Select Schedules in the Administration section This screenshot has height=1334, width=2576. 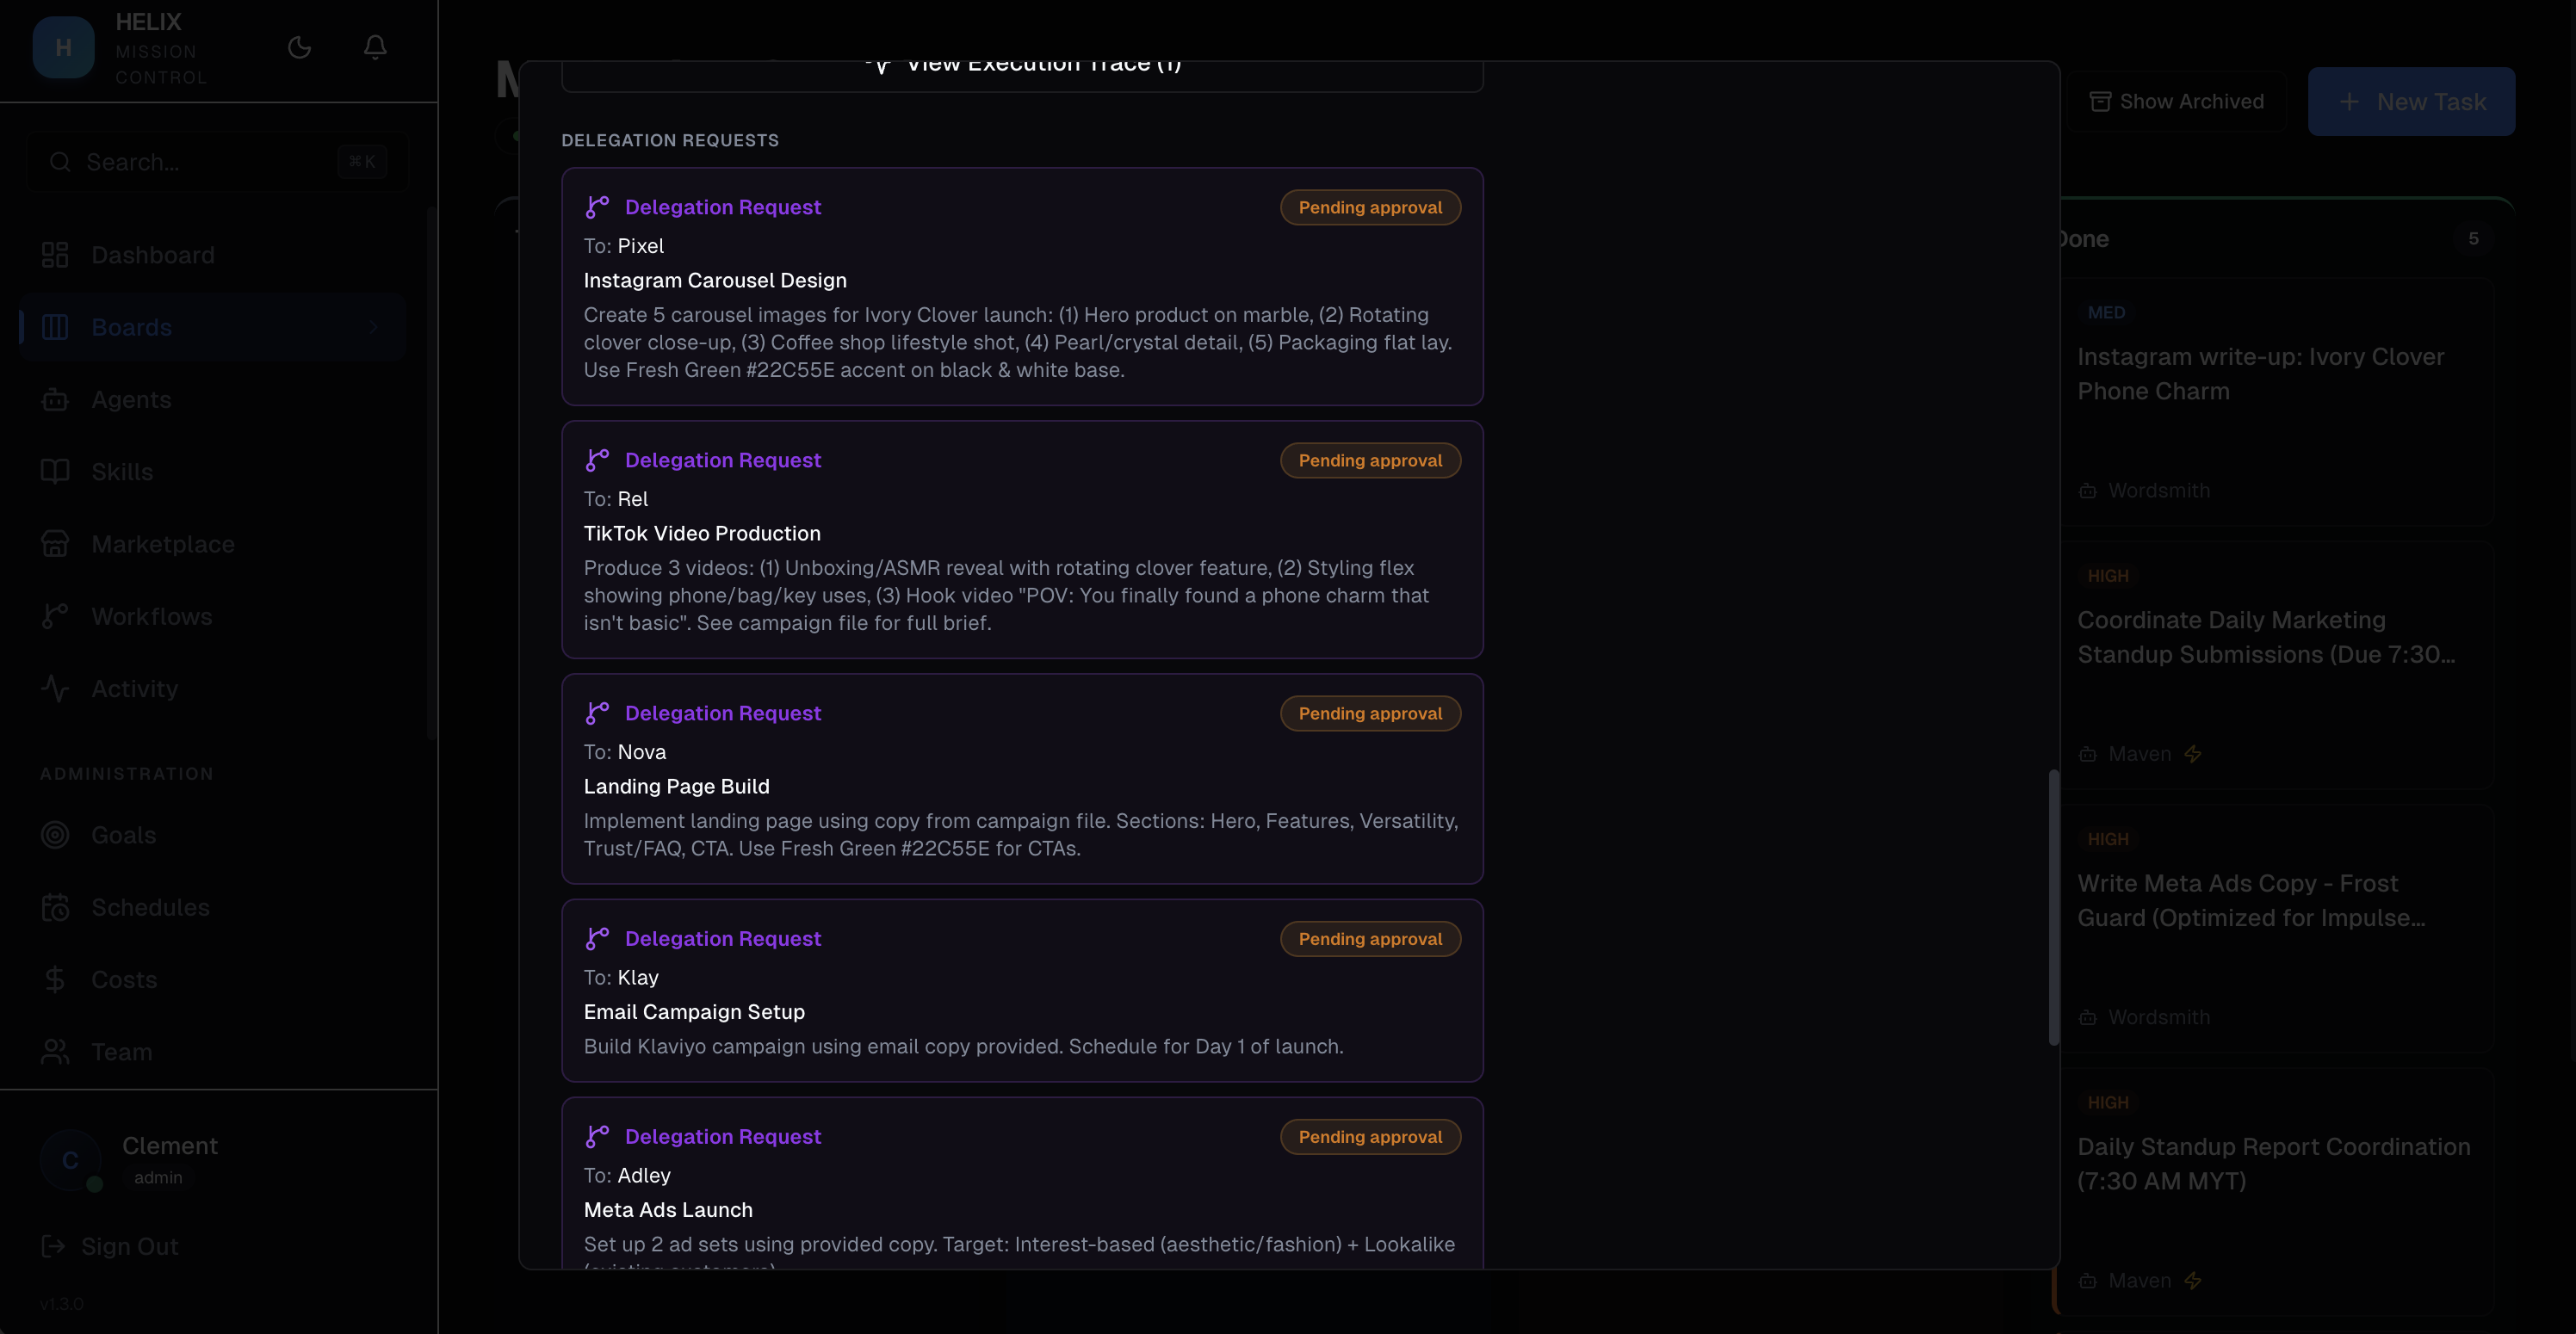click(x=150, y=907)
